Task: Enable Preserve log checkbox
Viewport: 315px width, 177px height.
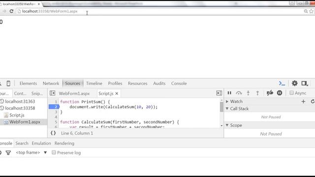Action: pos(54,152)
